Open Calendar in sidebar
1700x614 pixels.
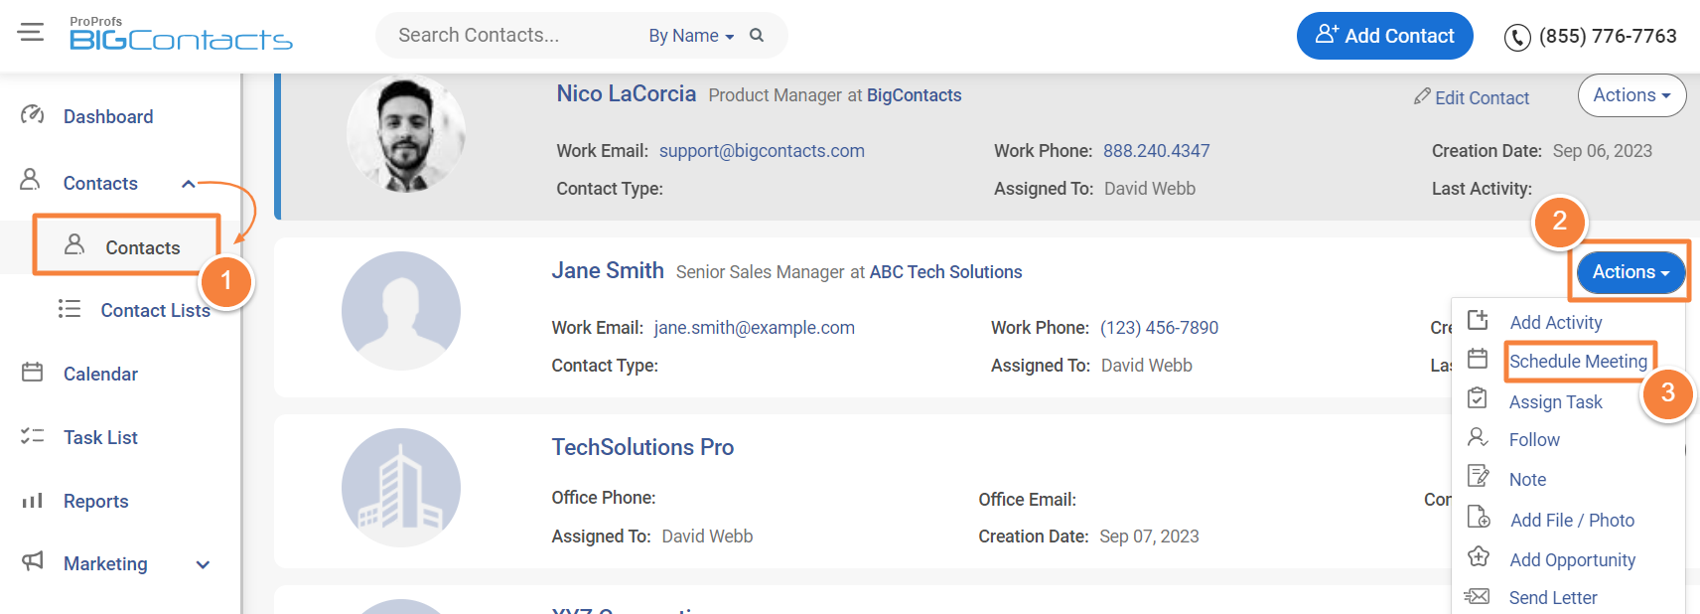(x=100, y=375)
